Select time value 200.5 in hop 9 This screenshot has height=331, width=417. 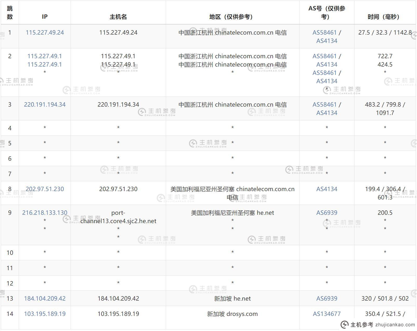pyautogui.click(x=385, y=213)
